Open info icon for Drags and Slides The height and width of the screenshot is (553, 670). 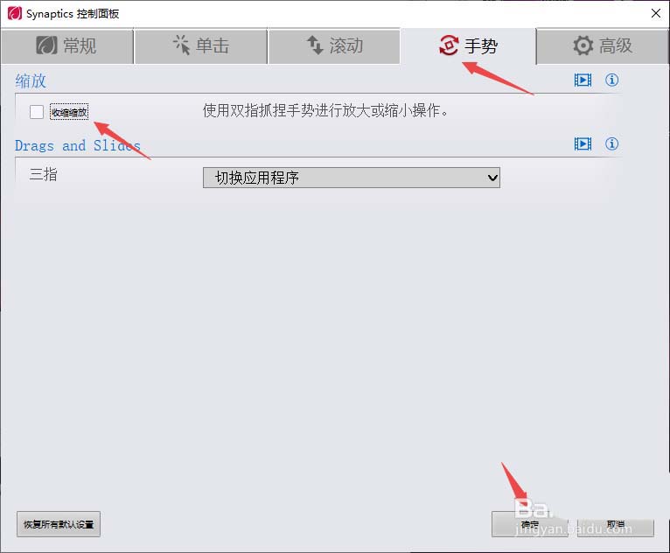point(611,143)
